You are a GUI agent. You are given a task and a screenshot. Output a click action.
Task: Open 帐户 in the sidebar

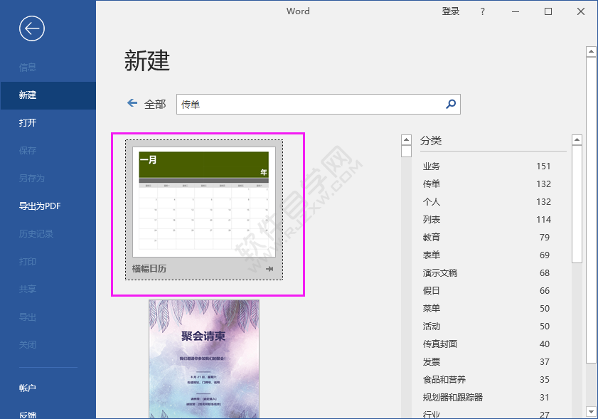click(28, 388)
